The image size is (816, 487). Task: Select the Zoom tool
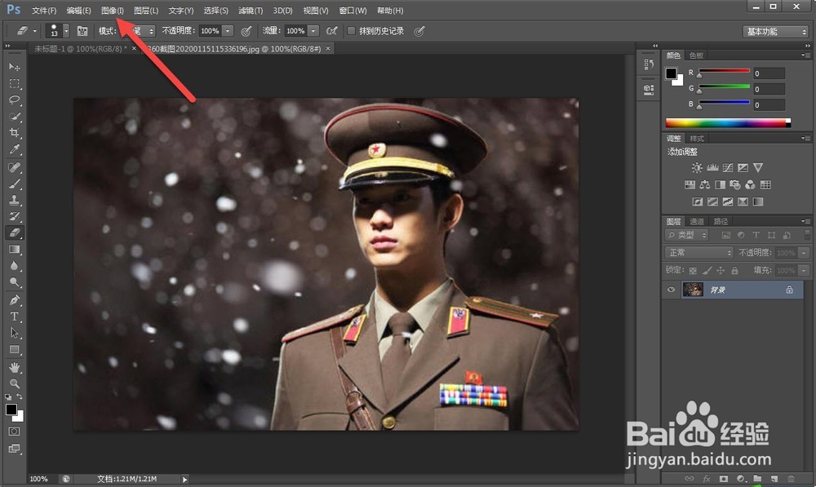(14, 384)
